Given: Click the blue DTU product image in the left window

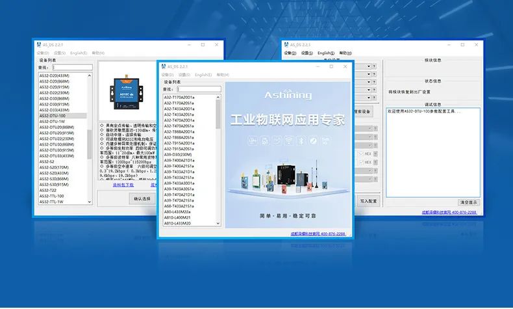Looking at the screenshot, I should [x=126, y=94].
